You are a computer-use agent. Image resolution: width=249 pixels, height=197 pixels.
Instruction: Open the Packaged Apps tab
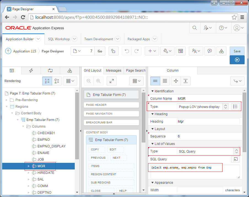[139, 39]
